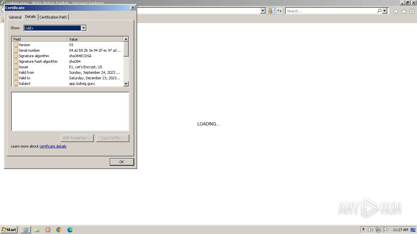The width and height of the screenshot is (417, 234).
Task: Launch the media player taskbar icon
Action: click(x=48, y=230)
